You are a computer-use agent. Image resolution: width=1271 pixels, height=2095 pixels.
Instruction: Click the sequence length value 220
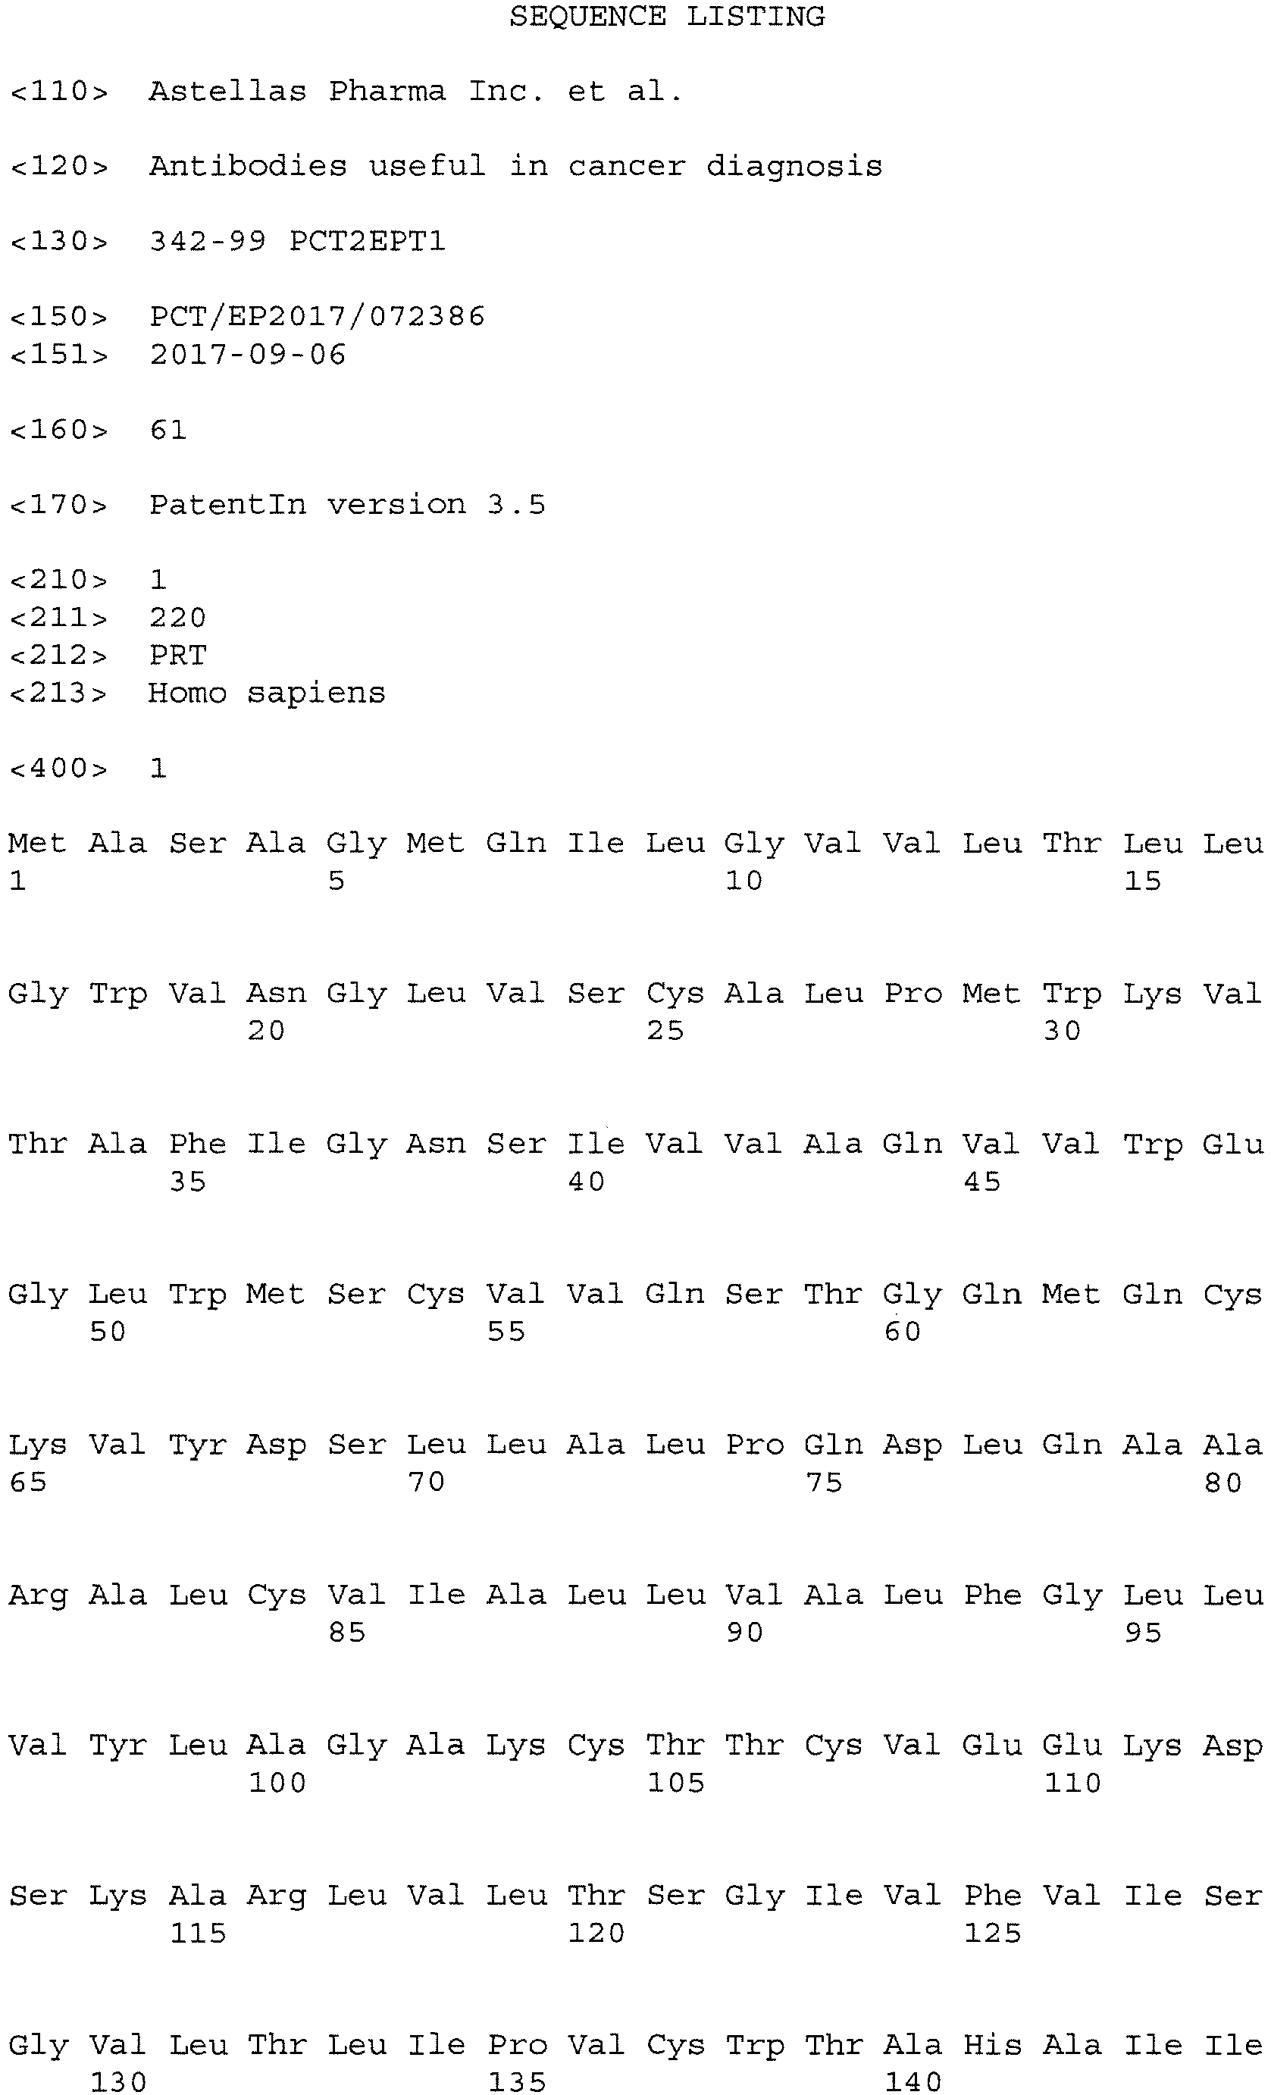click(177, 617)
